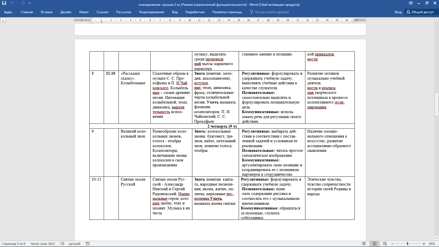Viewport: 439px width, 247px height.
Task: Click the Вход sign-in link
Action: point(398,12)
